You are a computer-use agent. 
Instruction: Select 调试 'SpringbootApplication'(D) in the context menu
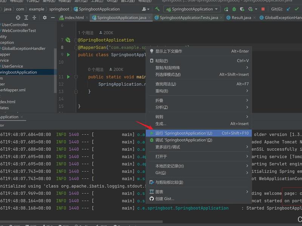199,140
